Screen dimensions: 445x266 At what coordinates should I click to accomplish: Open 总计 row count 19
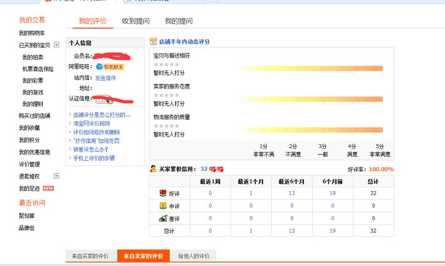tap(333, 231)
